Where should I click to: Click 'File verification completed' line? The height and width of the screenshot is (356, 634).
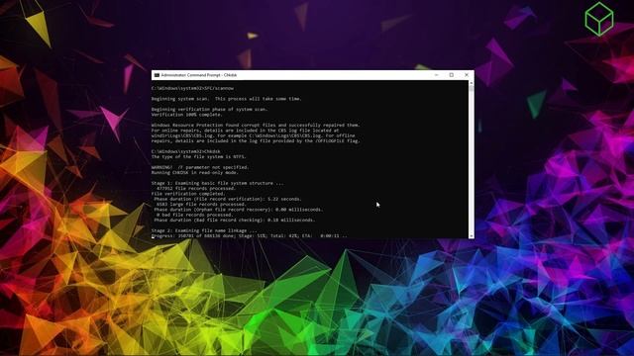(188, 194)
